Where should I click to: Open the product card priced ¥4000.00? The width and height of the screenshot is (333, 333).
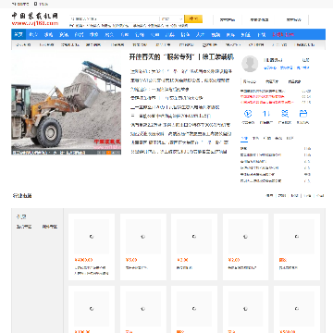92,247
